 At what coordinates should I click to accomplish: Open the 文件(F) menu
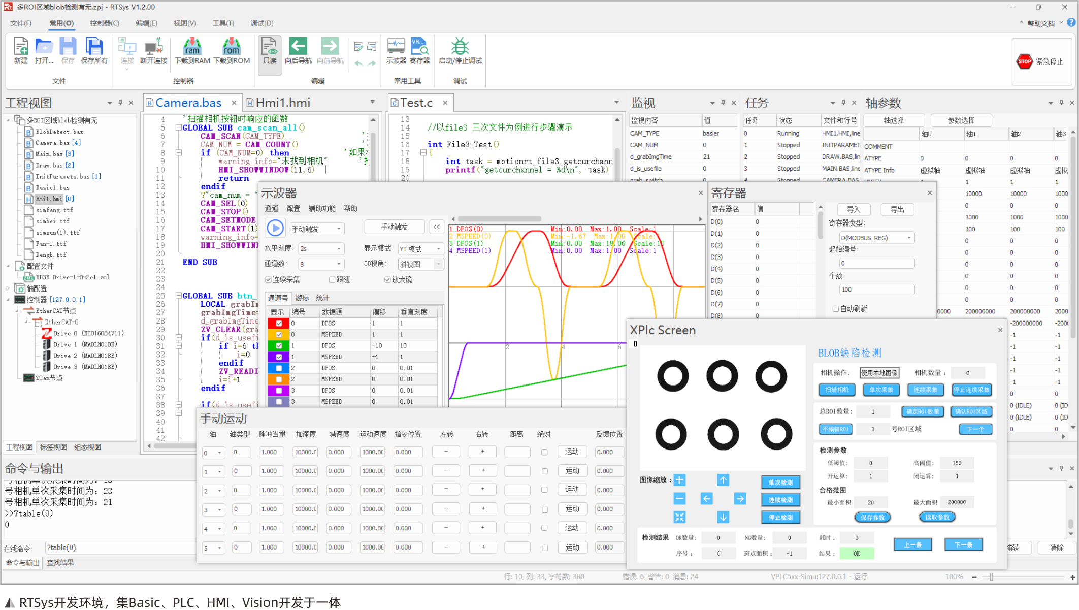pyautogui.click(x=20, y=23)
